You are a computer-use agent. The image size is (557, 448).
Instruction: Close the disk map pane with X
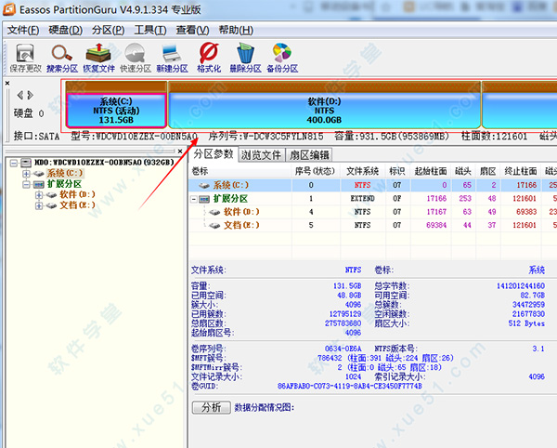pyautogui.click(x=7, y=84)
